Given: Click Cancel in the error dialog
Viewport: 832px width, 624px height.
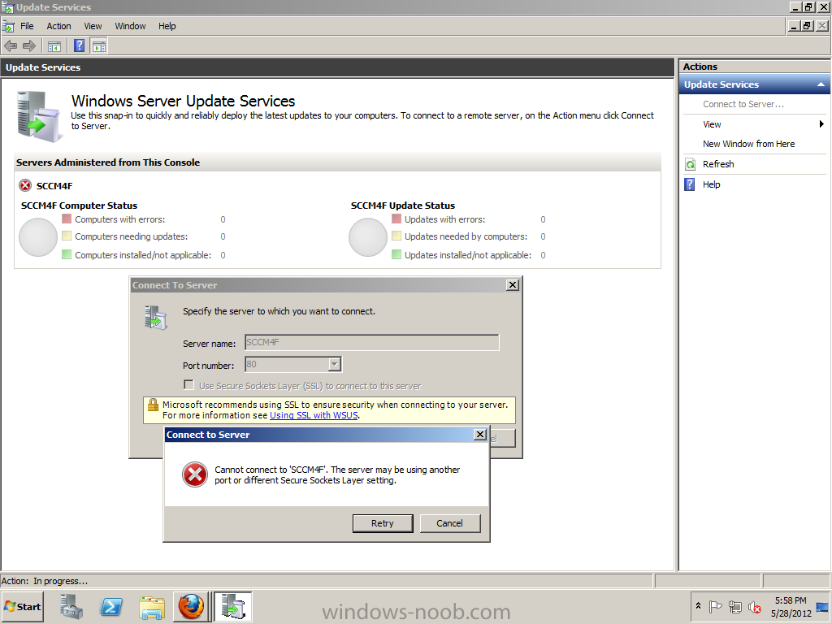Looking at the screenshot, I should [450, 523].
